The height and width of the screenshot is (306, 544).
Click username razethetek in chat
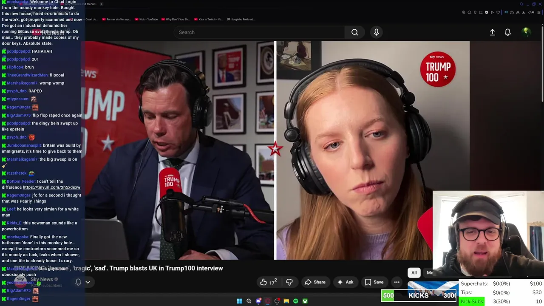17,173
